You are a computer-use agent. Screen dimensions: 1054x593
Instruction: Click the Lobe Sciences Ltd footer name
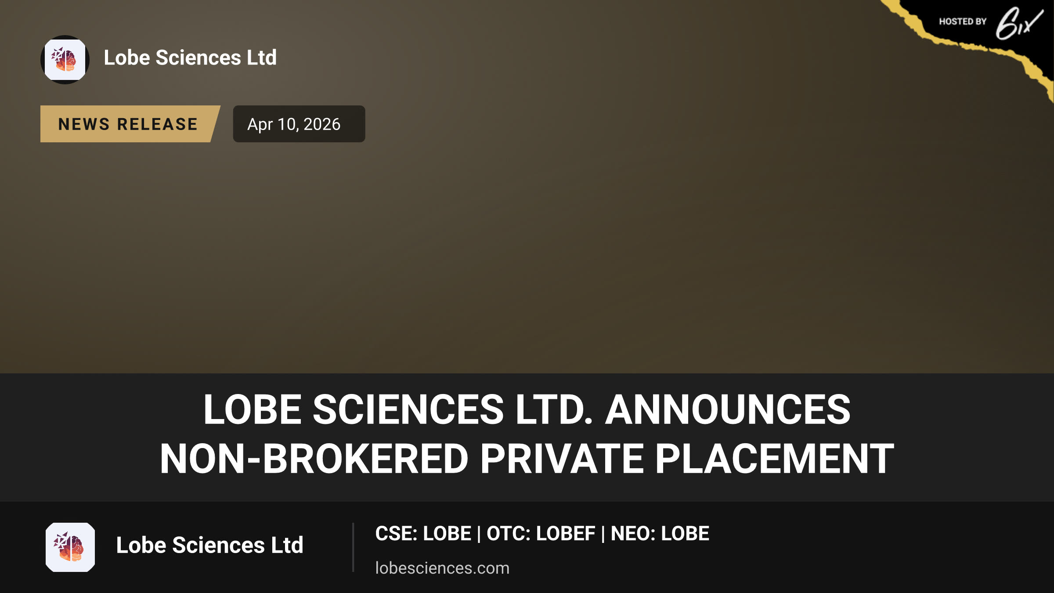pos(209,545)
